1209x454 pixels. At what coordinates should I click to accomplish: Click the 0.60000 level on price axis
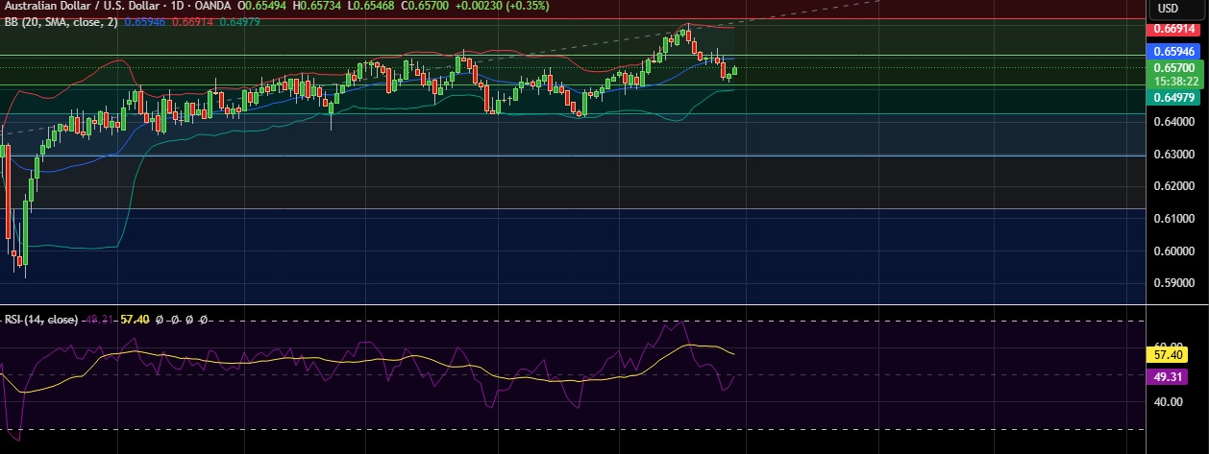(1173, 251)
